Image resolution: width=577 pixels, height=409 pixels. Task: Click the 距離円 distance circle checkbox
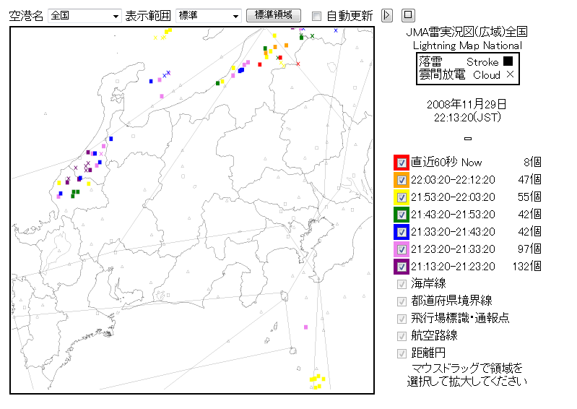[x=402, y=353]
